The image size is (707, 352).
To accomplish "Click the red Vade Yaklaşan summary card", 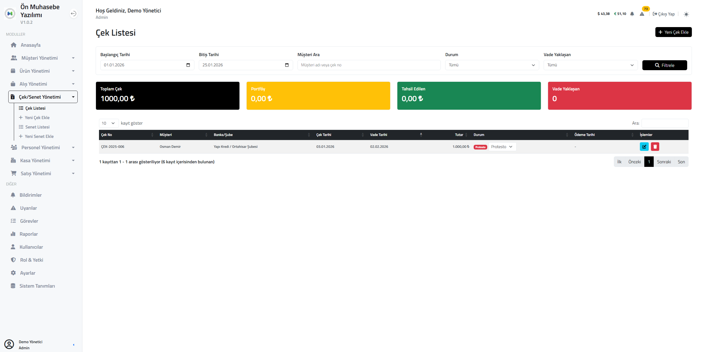I will (619, 96).
